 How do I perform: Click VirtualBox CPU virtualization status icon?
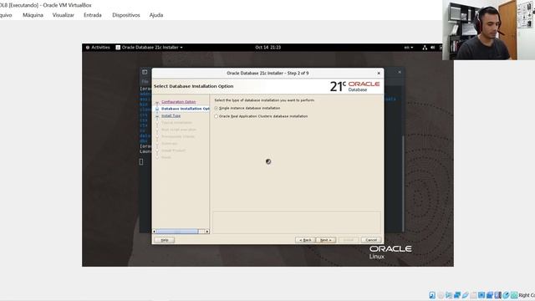pos(498,295)
